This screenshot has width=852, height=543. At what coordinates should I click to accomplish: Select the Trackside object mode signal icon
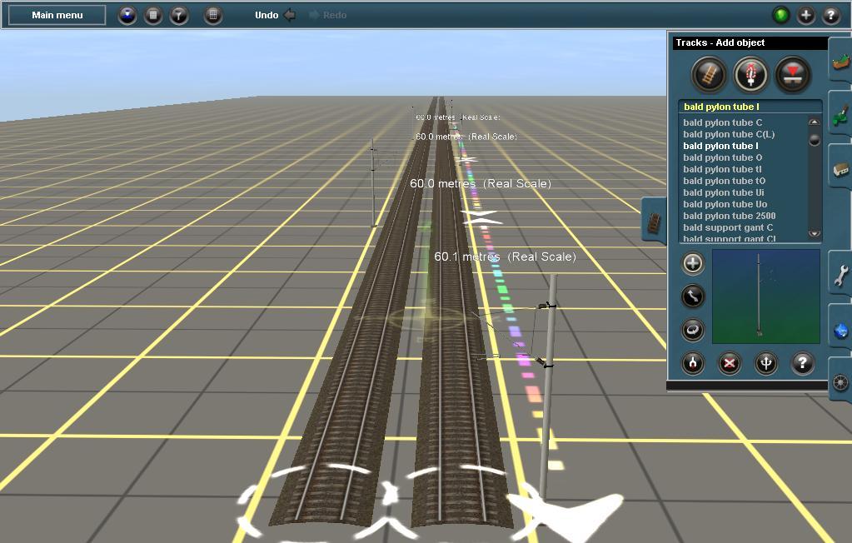point(751,74)
